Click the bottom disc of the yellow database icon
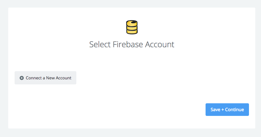 point(132,31)
